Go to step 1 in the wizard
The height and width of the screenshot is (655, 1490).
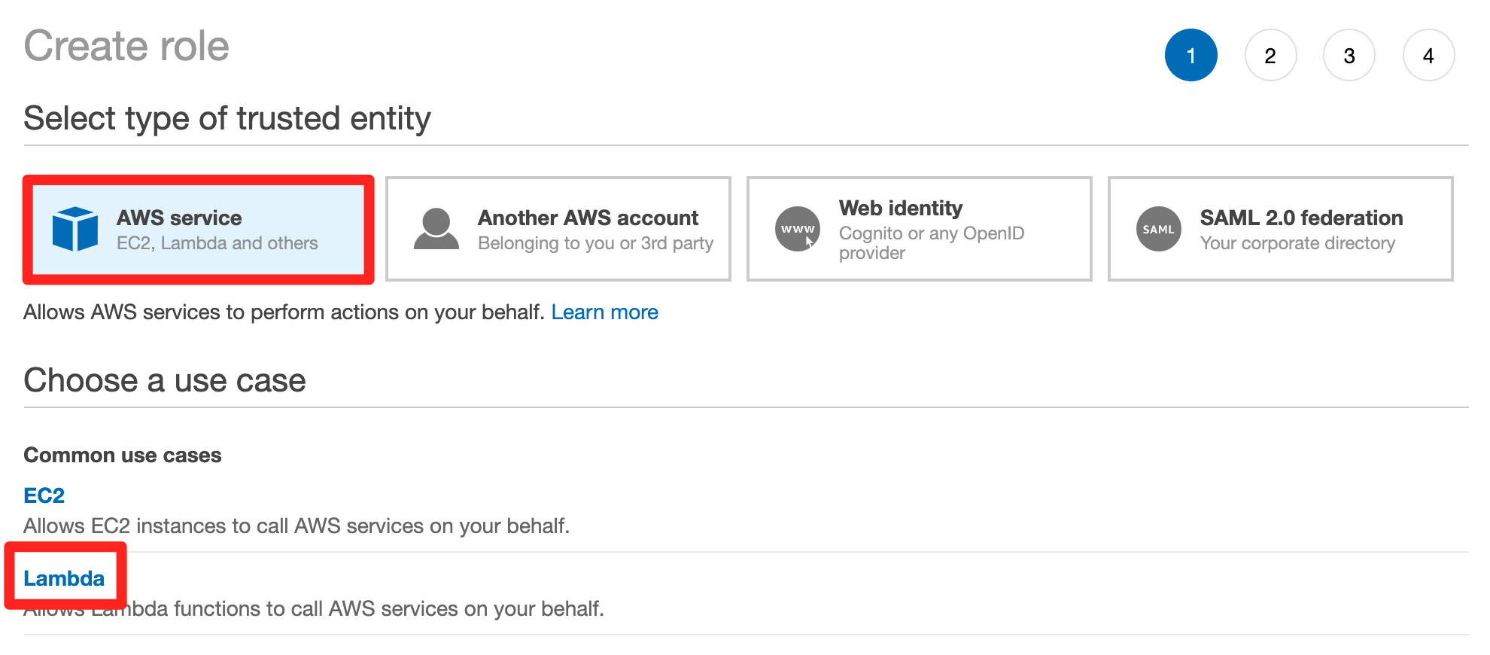1191,55
